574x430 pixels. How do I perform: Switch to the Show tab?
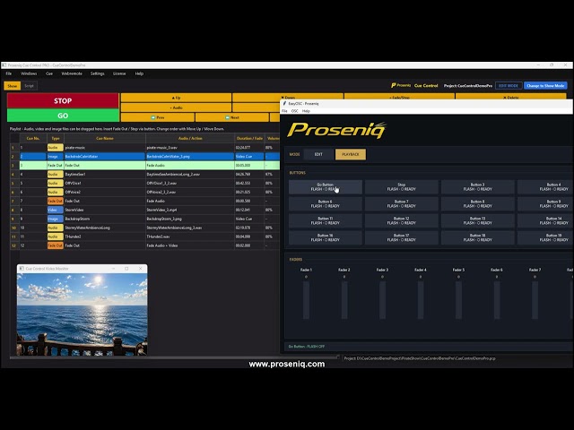click(x=12, y=86)
